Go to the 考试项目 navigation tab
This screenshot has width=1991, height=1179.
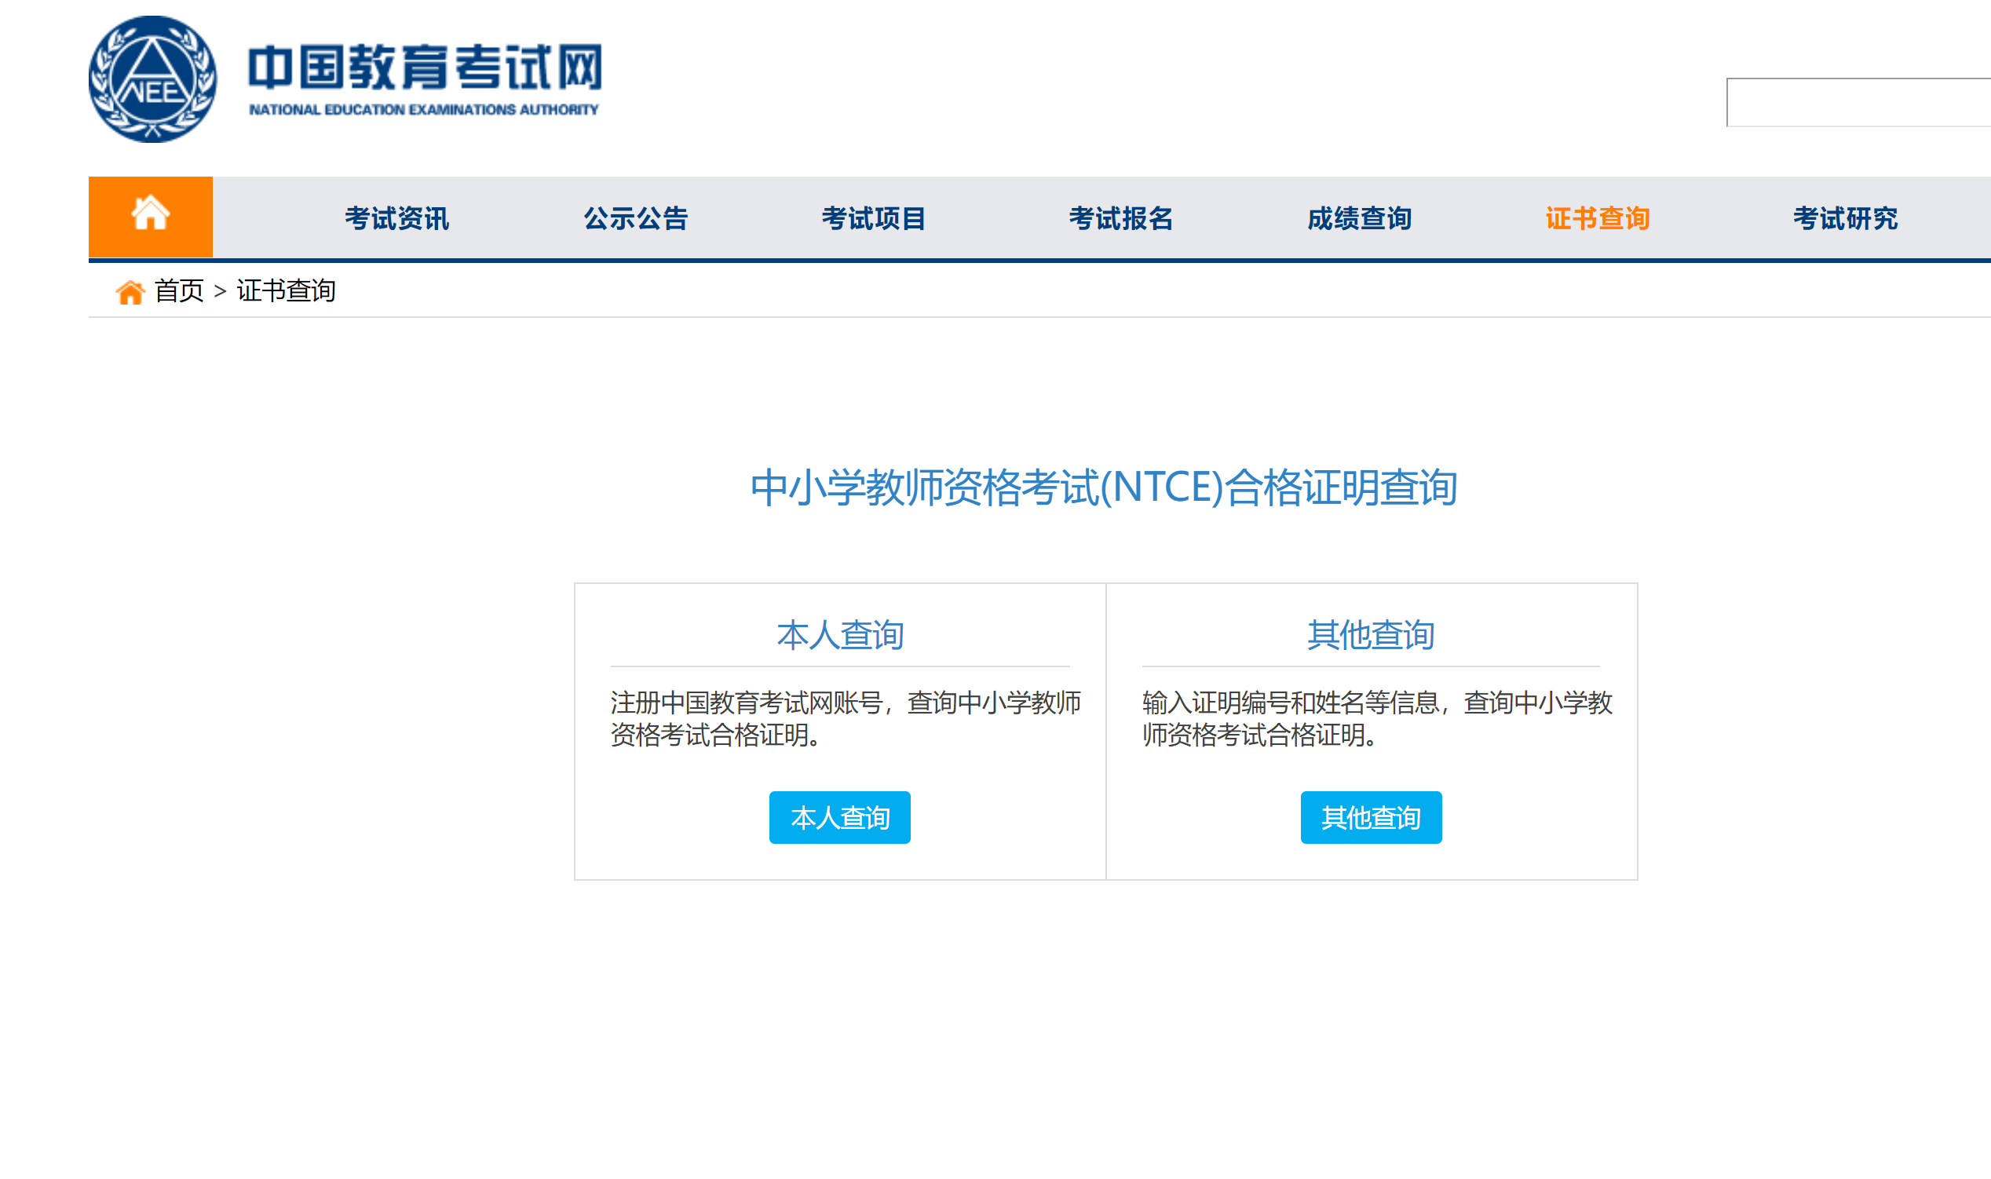click(874, 218)
